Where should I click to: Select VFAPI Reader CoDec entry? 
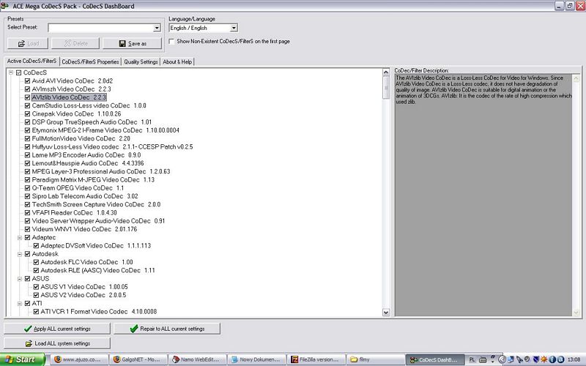pos(75,212)
